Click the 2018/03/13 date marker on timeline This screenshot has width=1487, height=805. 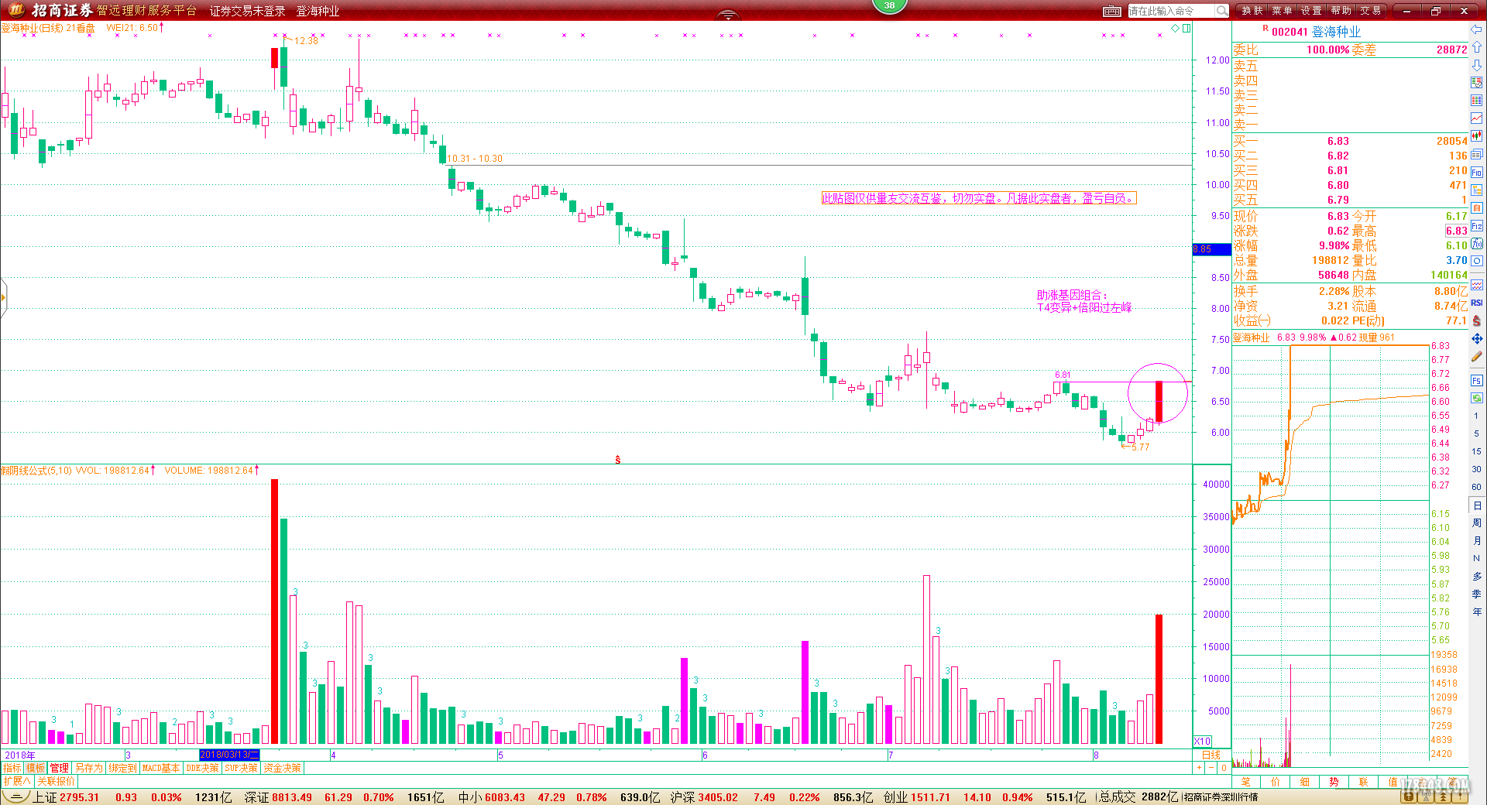[229, 755]
